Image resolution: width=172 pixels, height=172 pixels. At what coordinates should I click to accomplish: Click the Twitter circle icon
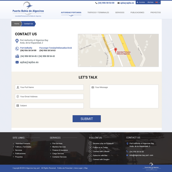[90, 147]
